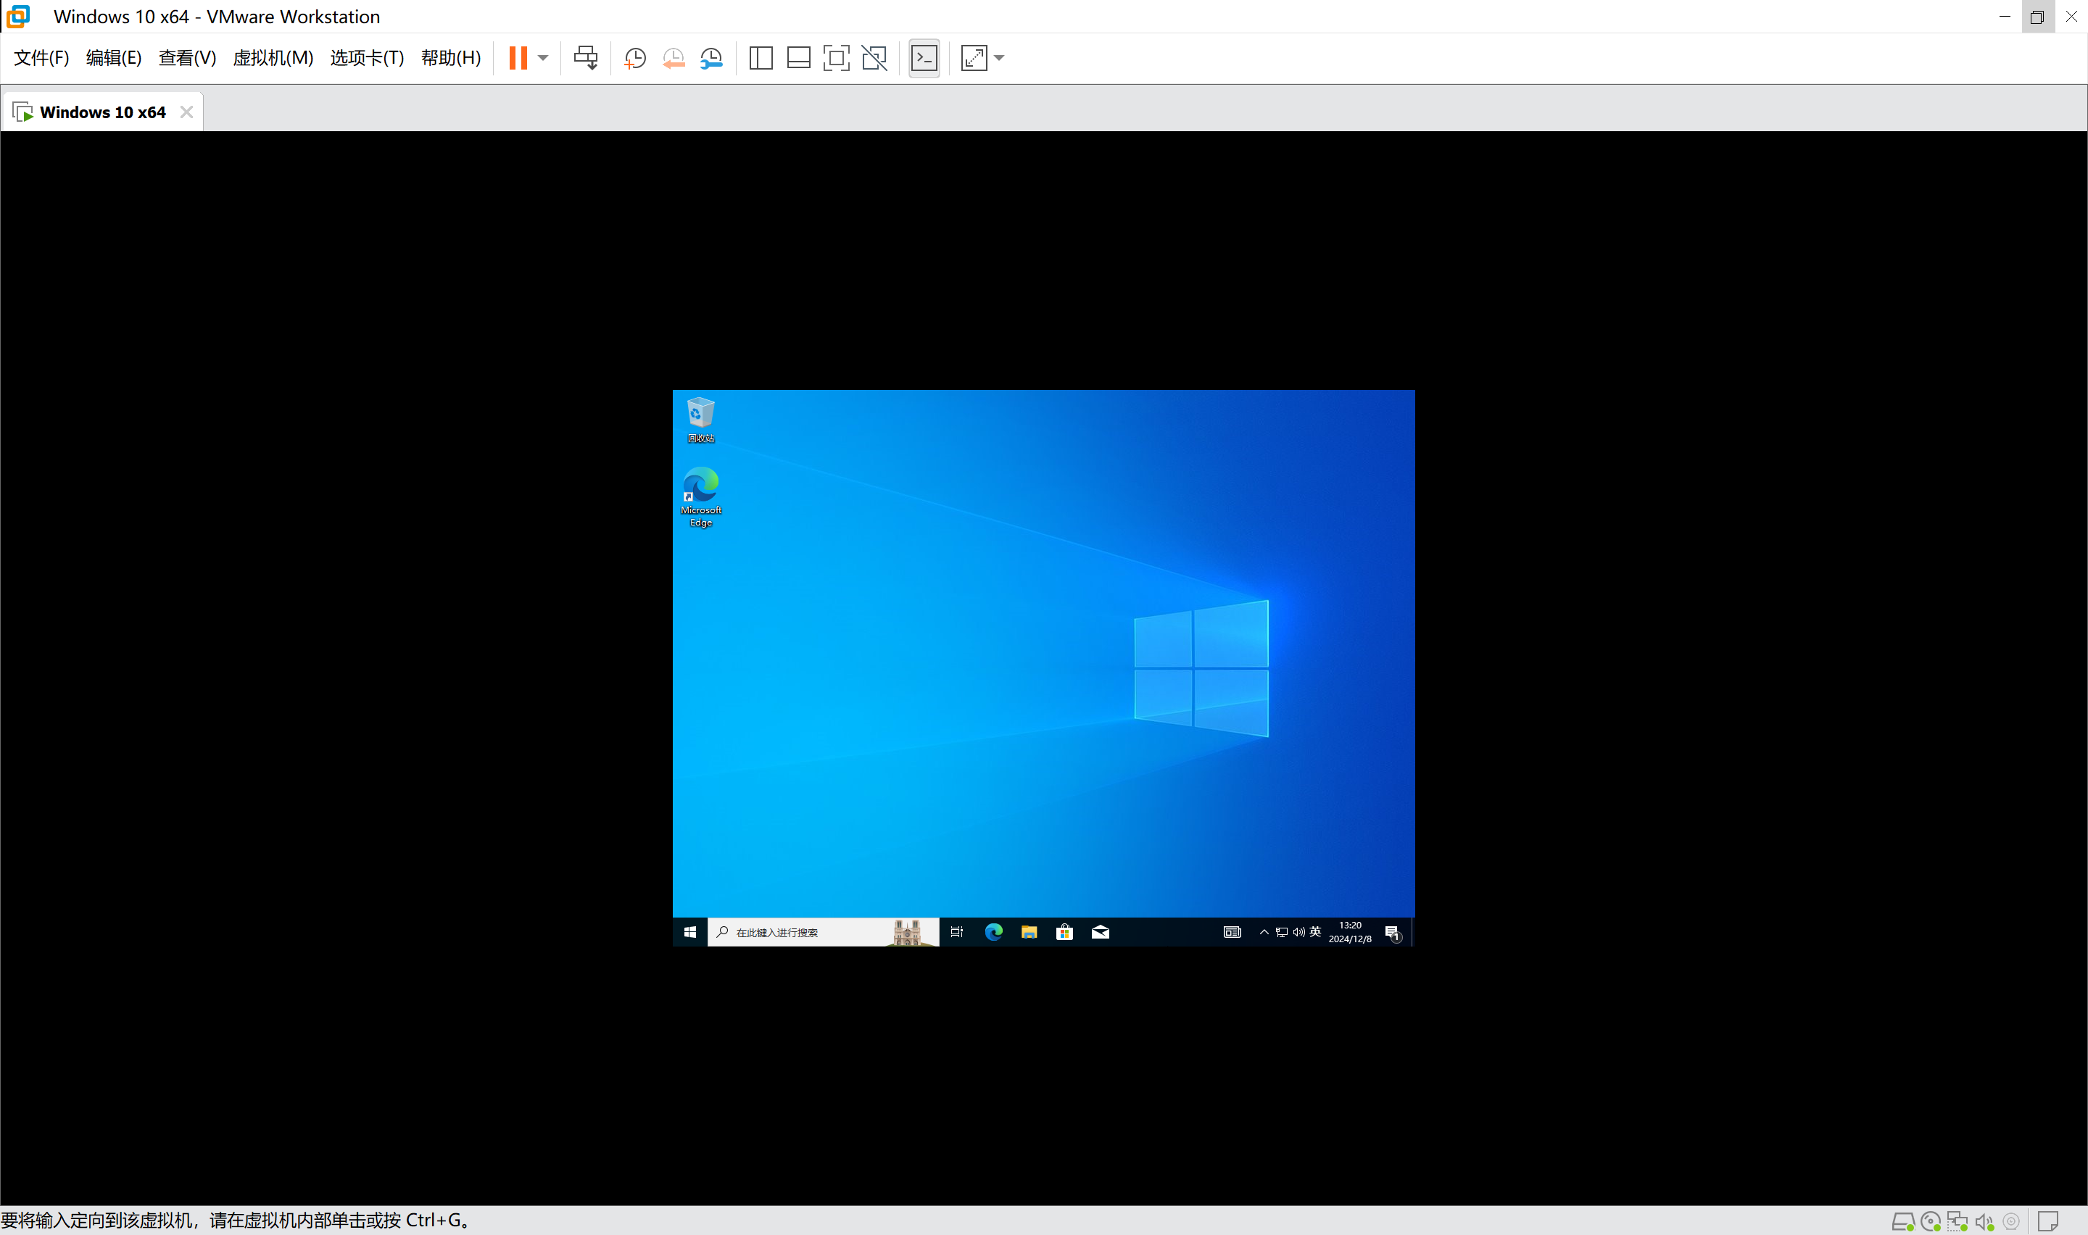Click the network adapter status icon
The image size is (2088, 1235).
(1957, 1221)
